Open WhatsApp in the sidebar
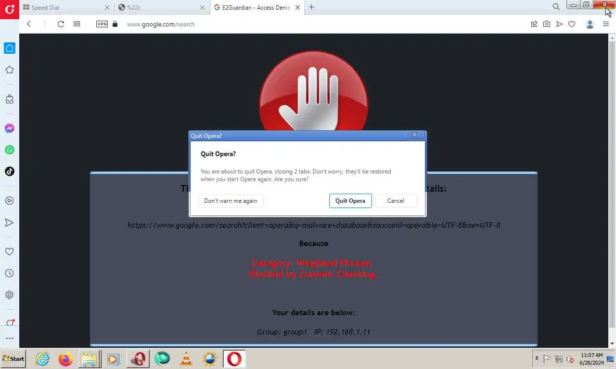 [x=10, y=150]
